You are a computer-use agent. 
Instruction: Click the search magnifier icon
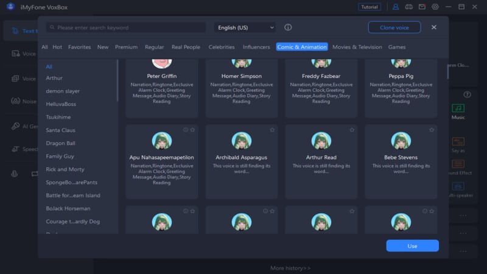click(x=52, y=27)
